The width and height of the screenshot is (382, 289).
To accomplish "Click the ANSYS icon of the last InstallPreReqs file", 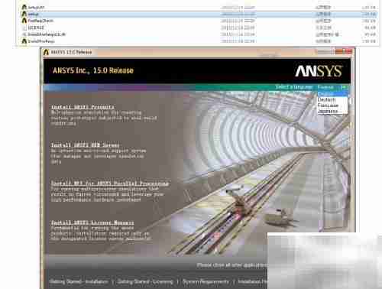I will click(24, 41).
